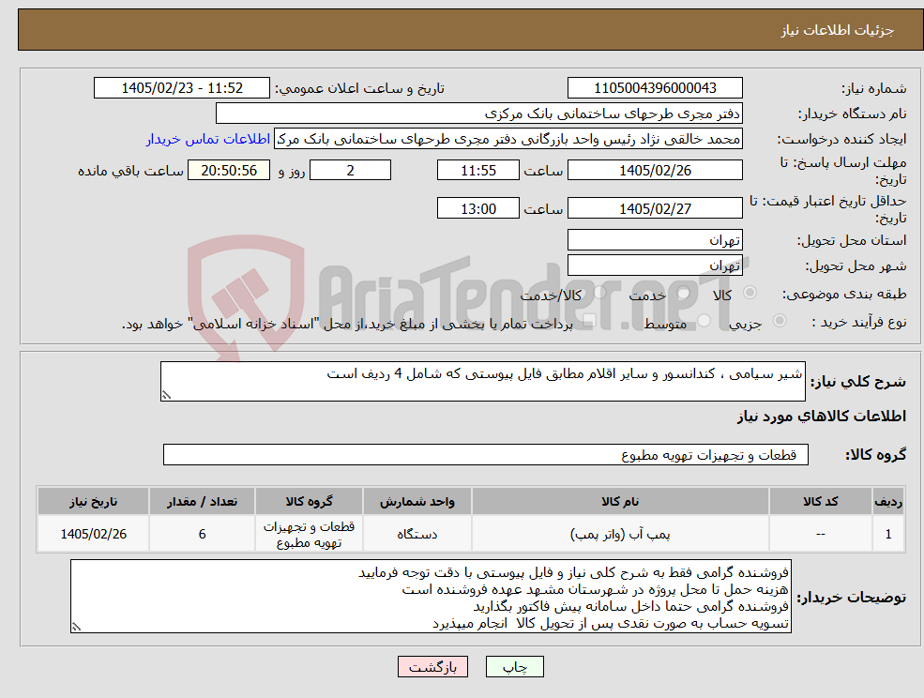This screenshot has height=698, width=924.
Task: Click the دستگاه unit cell
Action: click(x=417, y=534)
